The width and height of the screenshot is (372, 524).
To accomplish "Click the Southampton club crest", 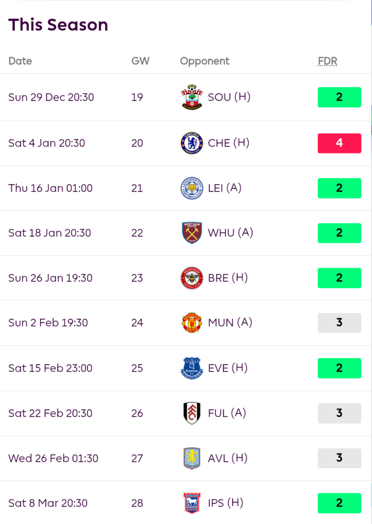I will [x=191, y=97].
